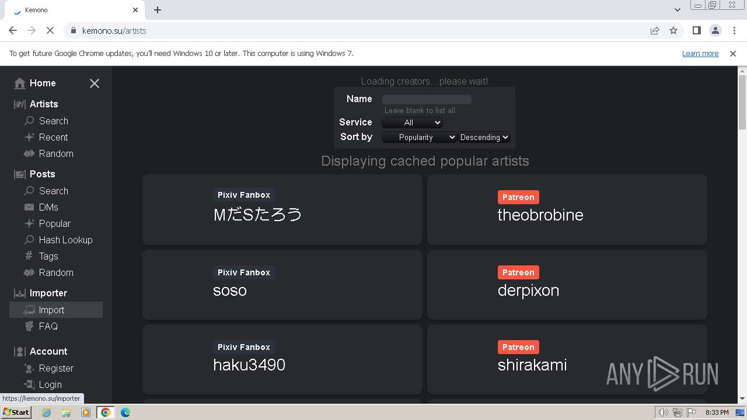Open the soso artist card

pyautogui.click(x=282, y=285)
